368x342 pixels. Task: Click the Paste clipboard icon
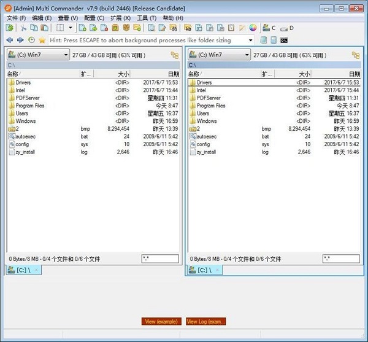[x=44, y=28]
